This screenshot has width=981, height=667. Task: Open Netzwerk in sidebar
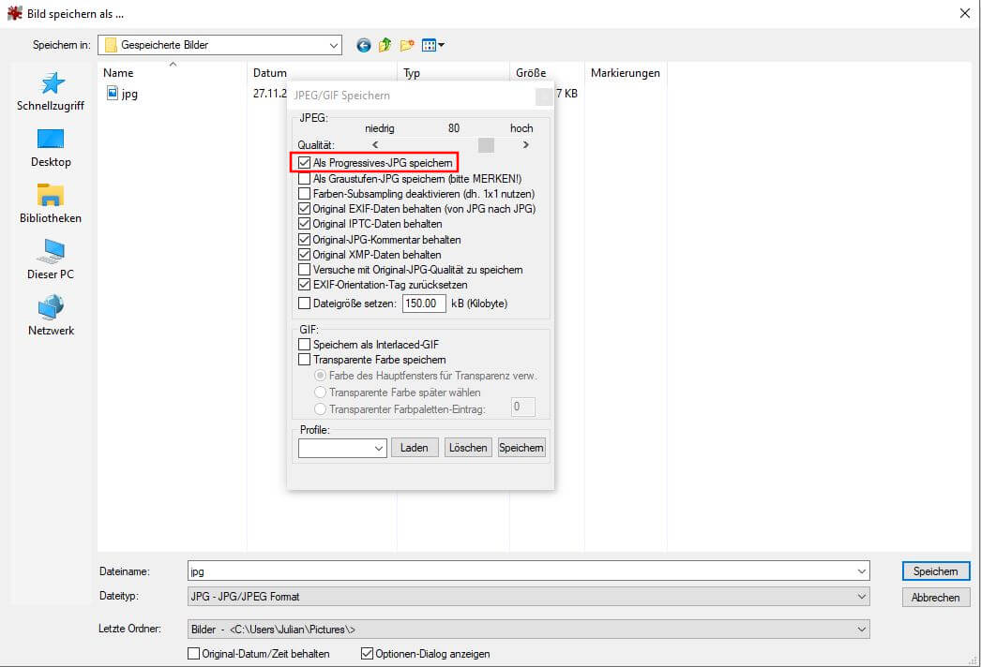(51, 317)
